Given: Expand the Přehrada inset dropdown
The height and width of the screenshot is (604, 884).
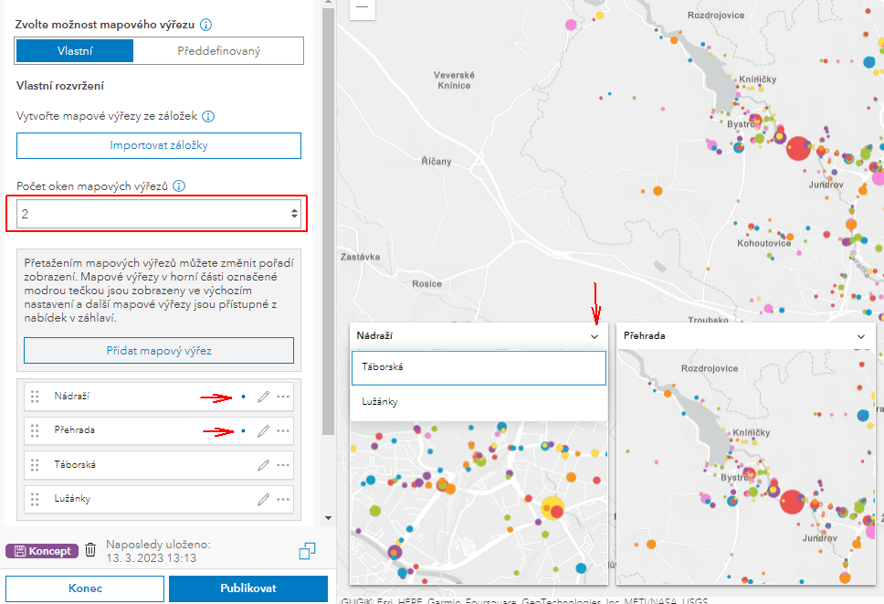Looking at the screenshot, I should pos(861,336).
